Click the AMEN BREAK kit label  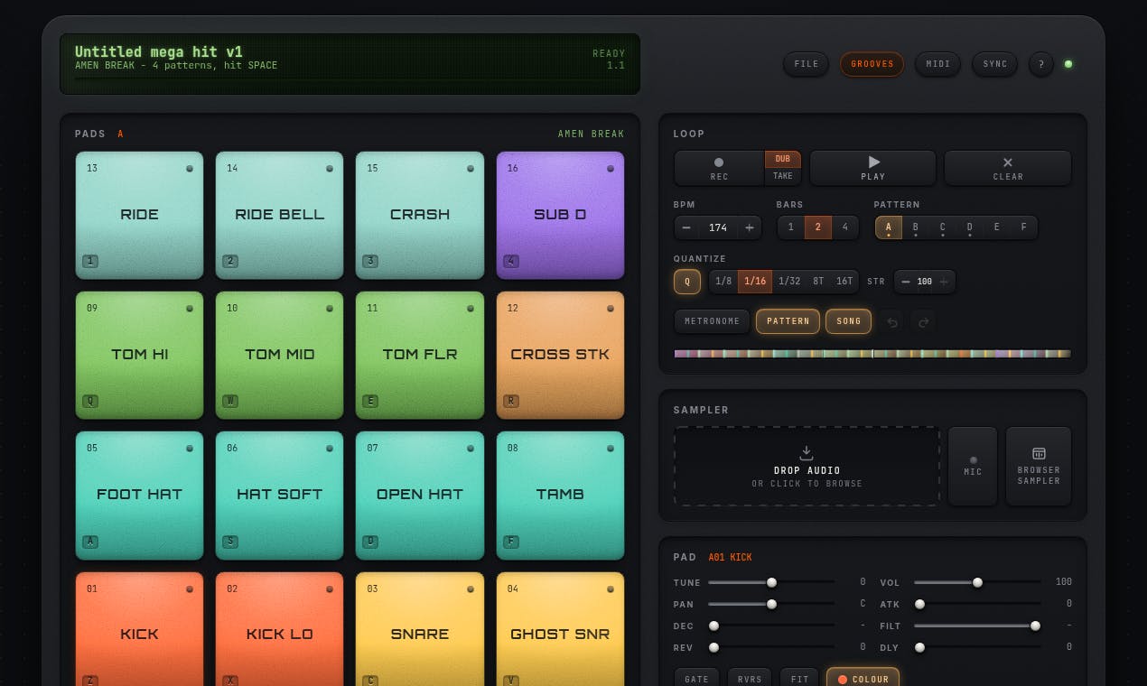(591, 134)
